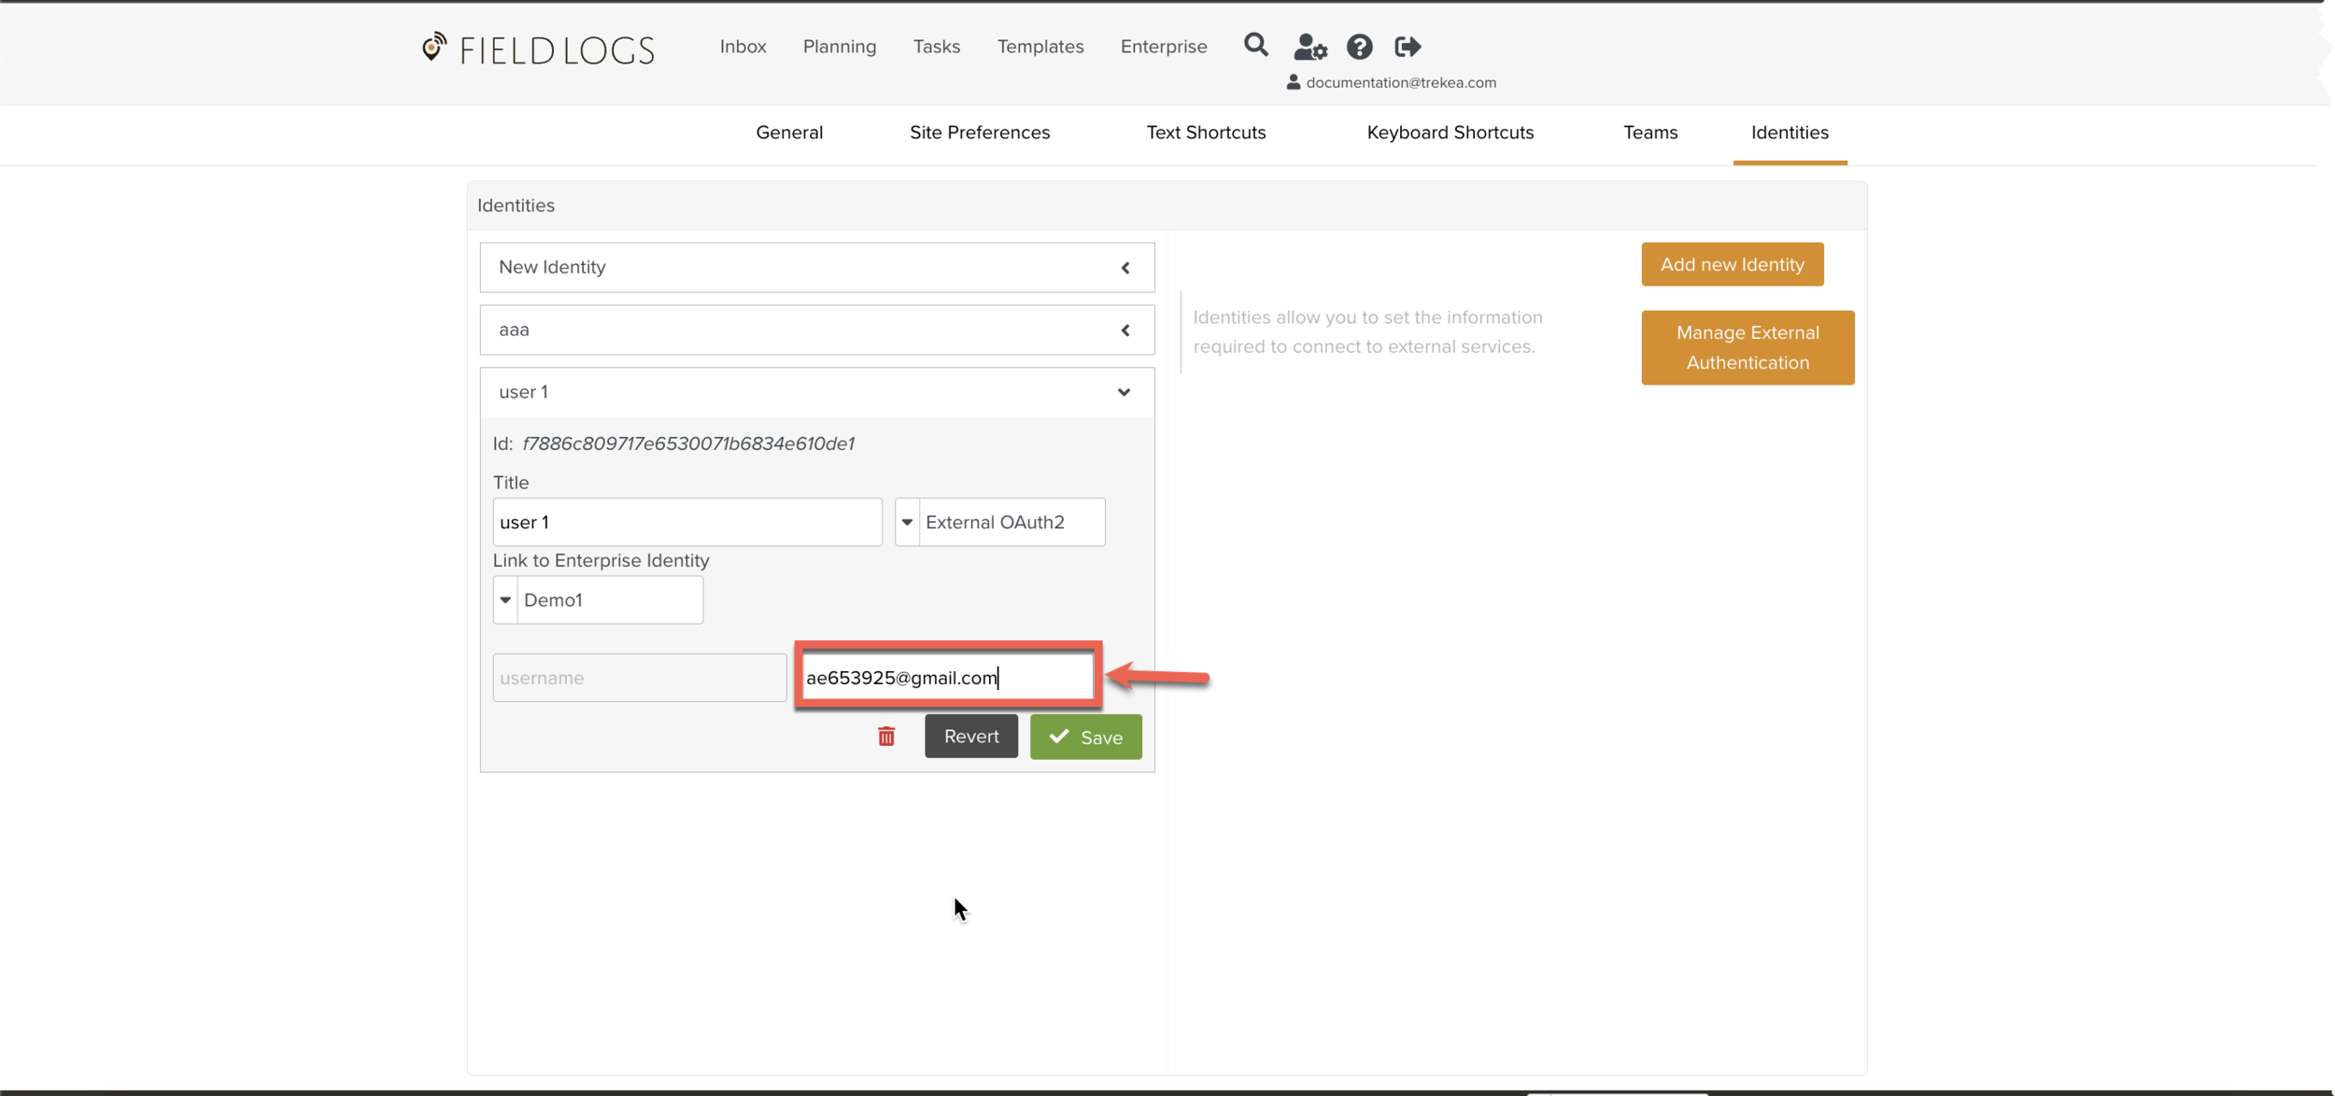Open user settings gear icon
Screen dimensions: 2335x1096
(x=1309, y=47)
